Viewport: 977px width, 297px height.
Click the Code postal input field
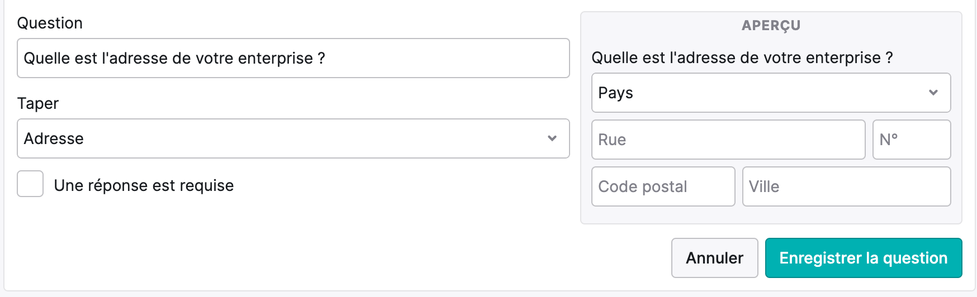click(x=663, y=186)
